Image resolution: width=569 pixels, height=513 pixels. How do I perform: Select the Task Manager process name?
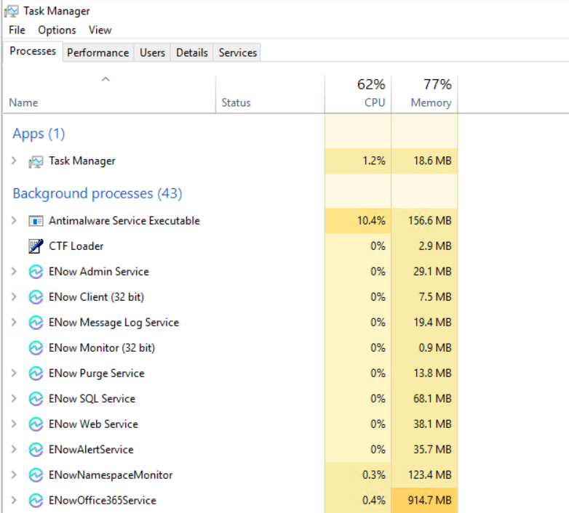(x=82, y=161)
